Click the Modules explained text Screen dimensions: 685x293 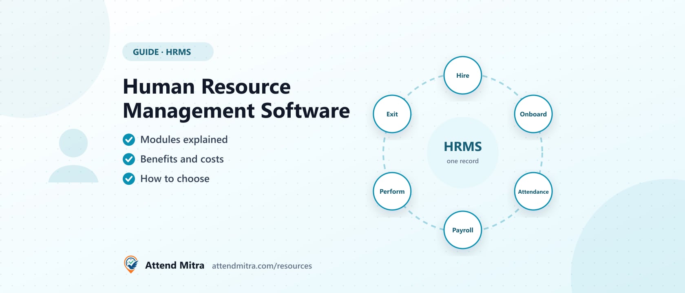click(x=184, y=140)
